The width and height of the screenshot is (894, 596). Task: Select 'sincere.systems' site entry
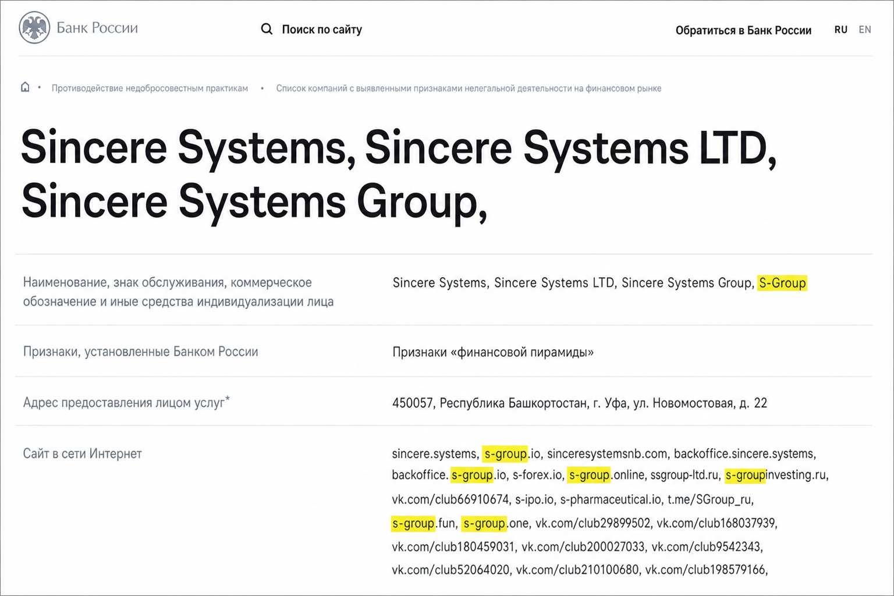[x=435, y=453]
